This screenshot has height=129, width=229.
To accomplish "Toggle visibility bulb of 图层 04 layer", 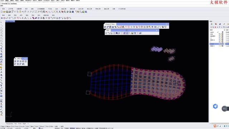I will coord(219,40).
